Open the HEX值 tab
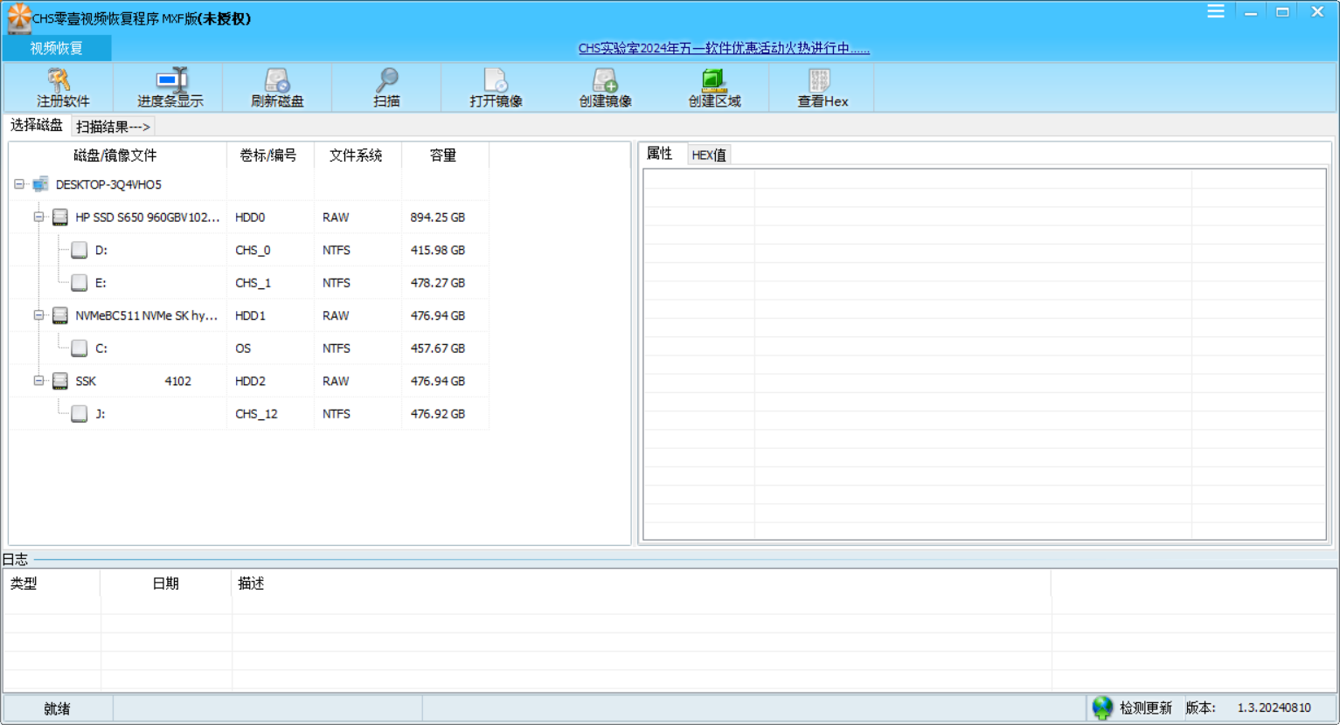 pyautogui.click(x=709, y=154)
